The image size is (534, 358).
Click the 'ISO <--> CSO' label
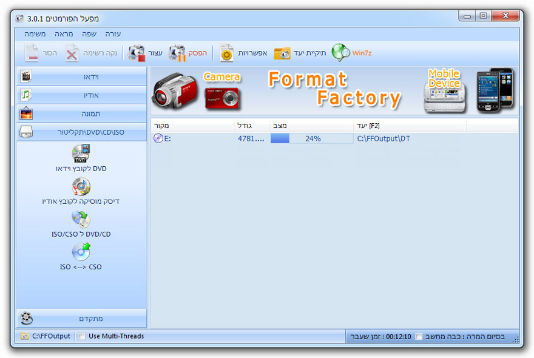pos(81,267)
